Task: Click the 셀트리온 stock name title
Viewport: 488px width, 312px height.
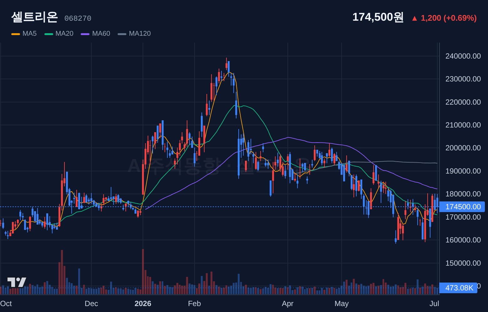Action: pos(34,17)
